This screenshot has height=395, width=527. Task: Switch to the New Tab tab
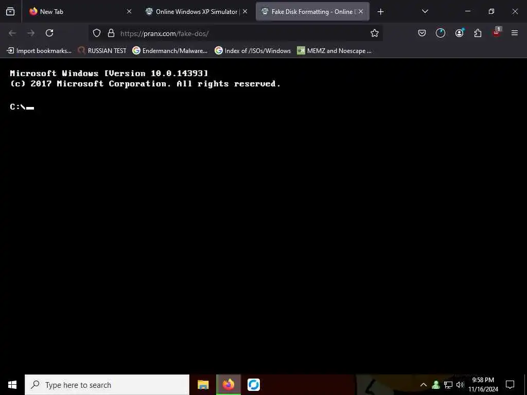tap(81, 11)
